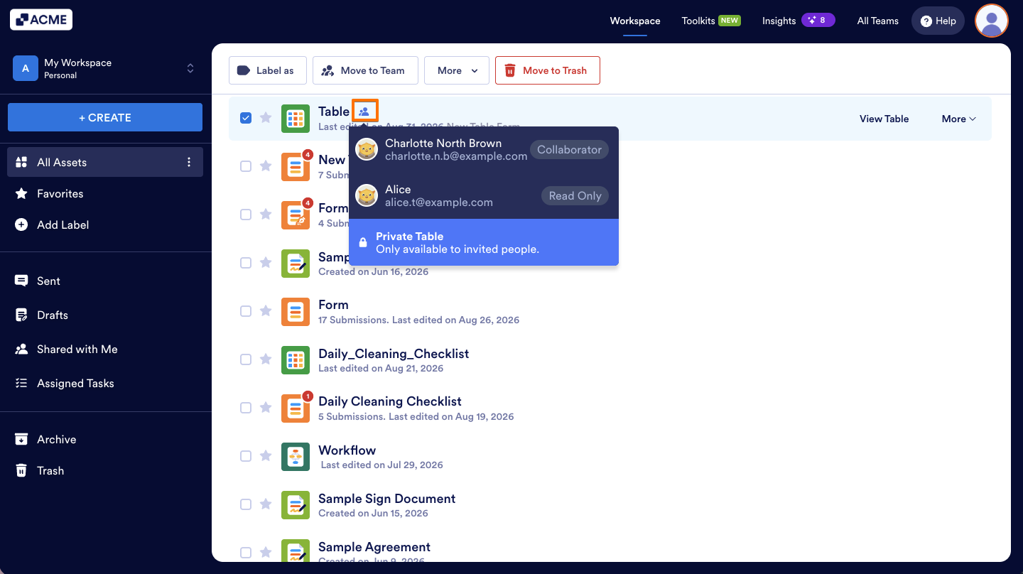Select the checkbox for form with 17 submissions
Screen dimensions: 1023x574
pos(246,311)
